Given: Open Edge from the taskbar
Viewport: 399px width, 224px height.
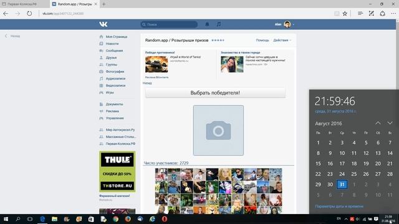Looking at the screenshot, I should click(x=42, y=219).
